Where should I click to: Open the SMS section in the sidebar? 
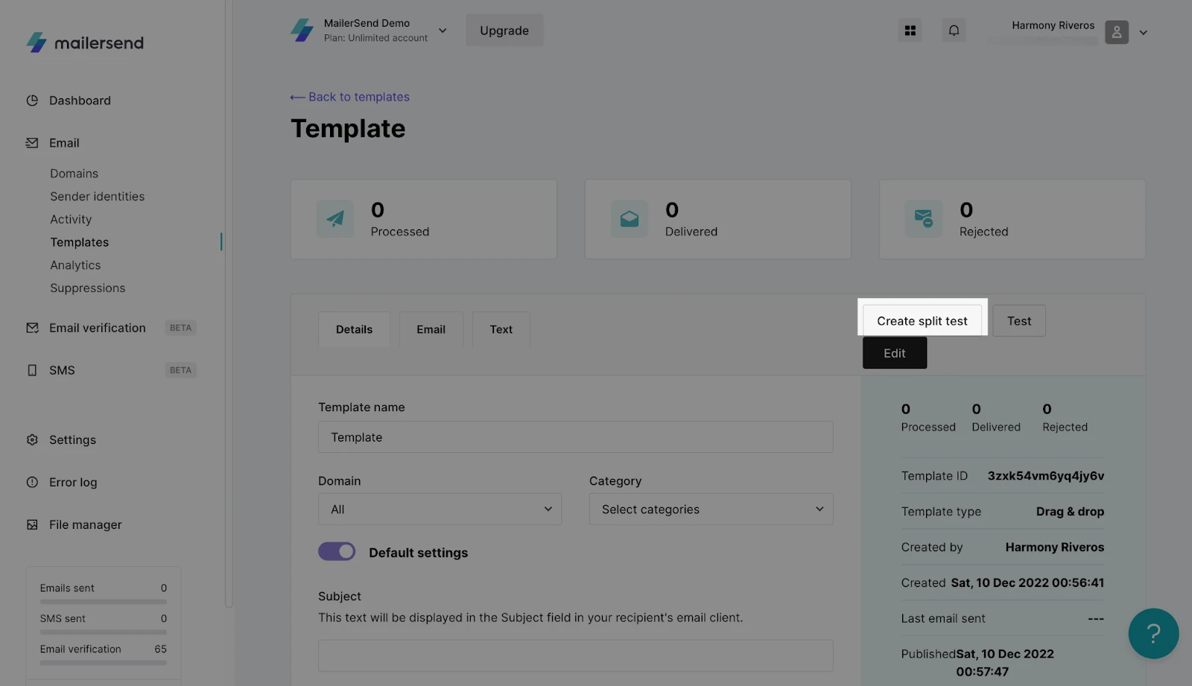(62, 370)
